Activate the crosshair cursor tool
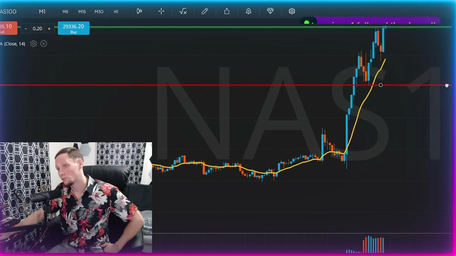This screenshot has height=256, width=456. pos(161,11)
